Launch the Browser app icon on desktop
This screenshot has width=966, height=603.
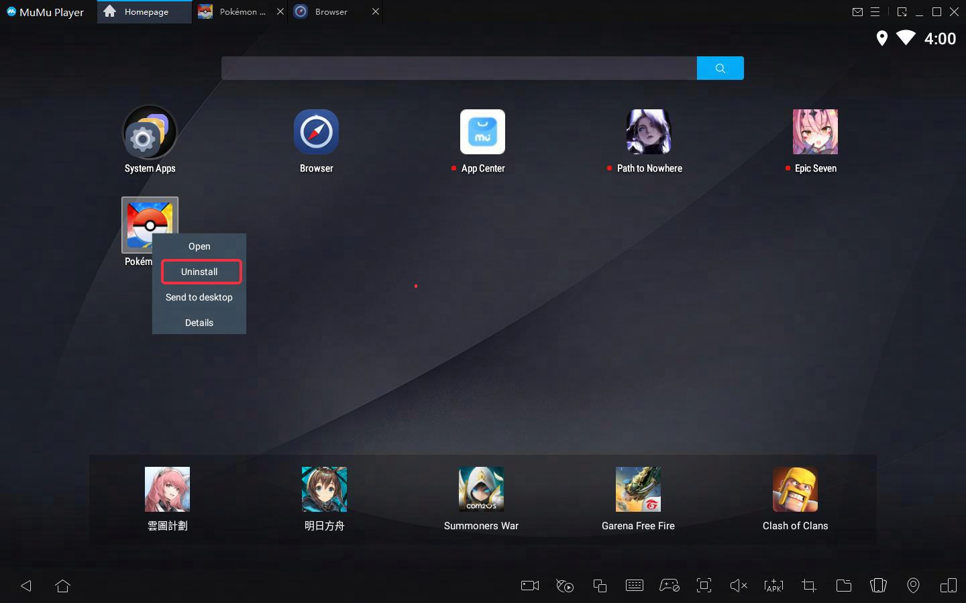pos(316,132)
